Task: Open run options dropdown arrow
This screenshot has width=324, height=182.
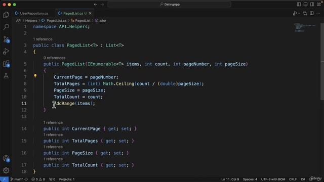Action: pos(299,14)
